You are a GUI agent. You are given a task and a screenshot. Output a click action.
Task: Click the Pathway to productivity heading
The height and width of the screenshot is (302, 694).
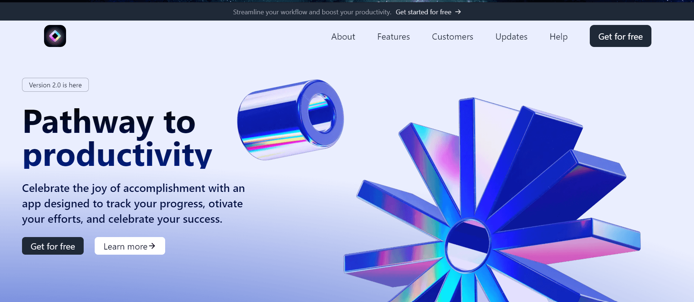117,138
